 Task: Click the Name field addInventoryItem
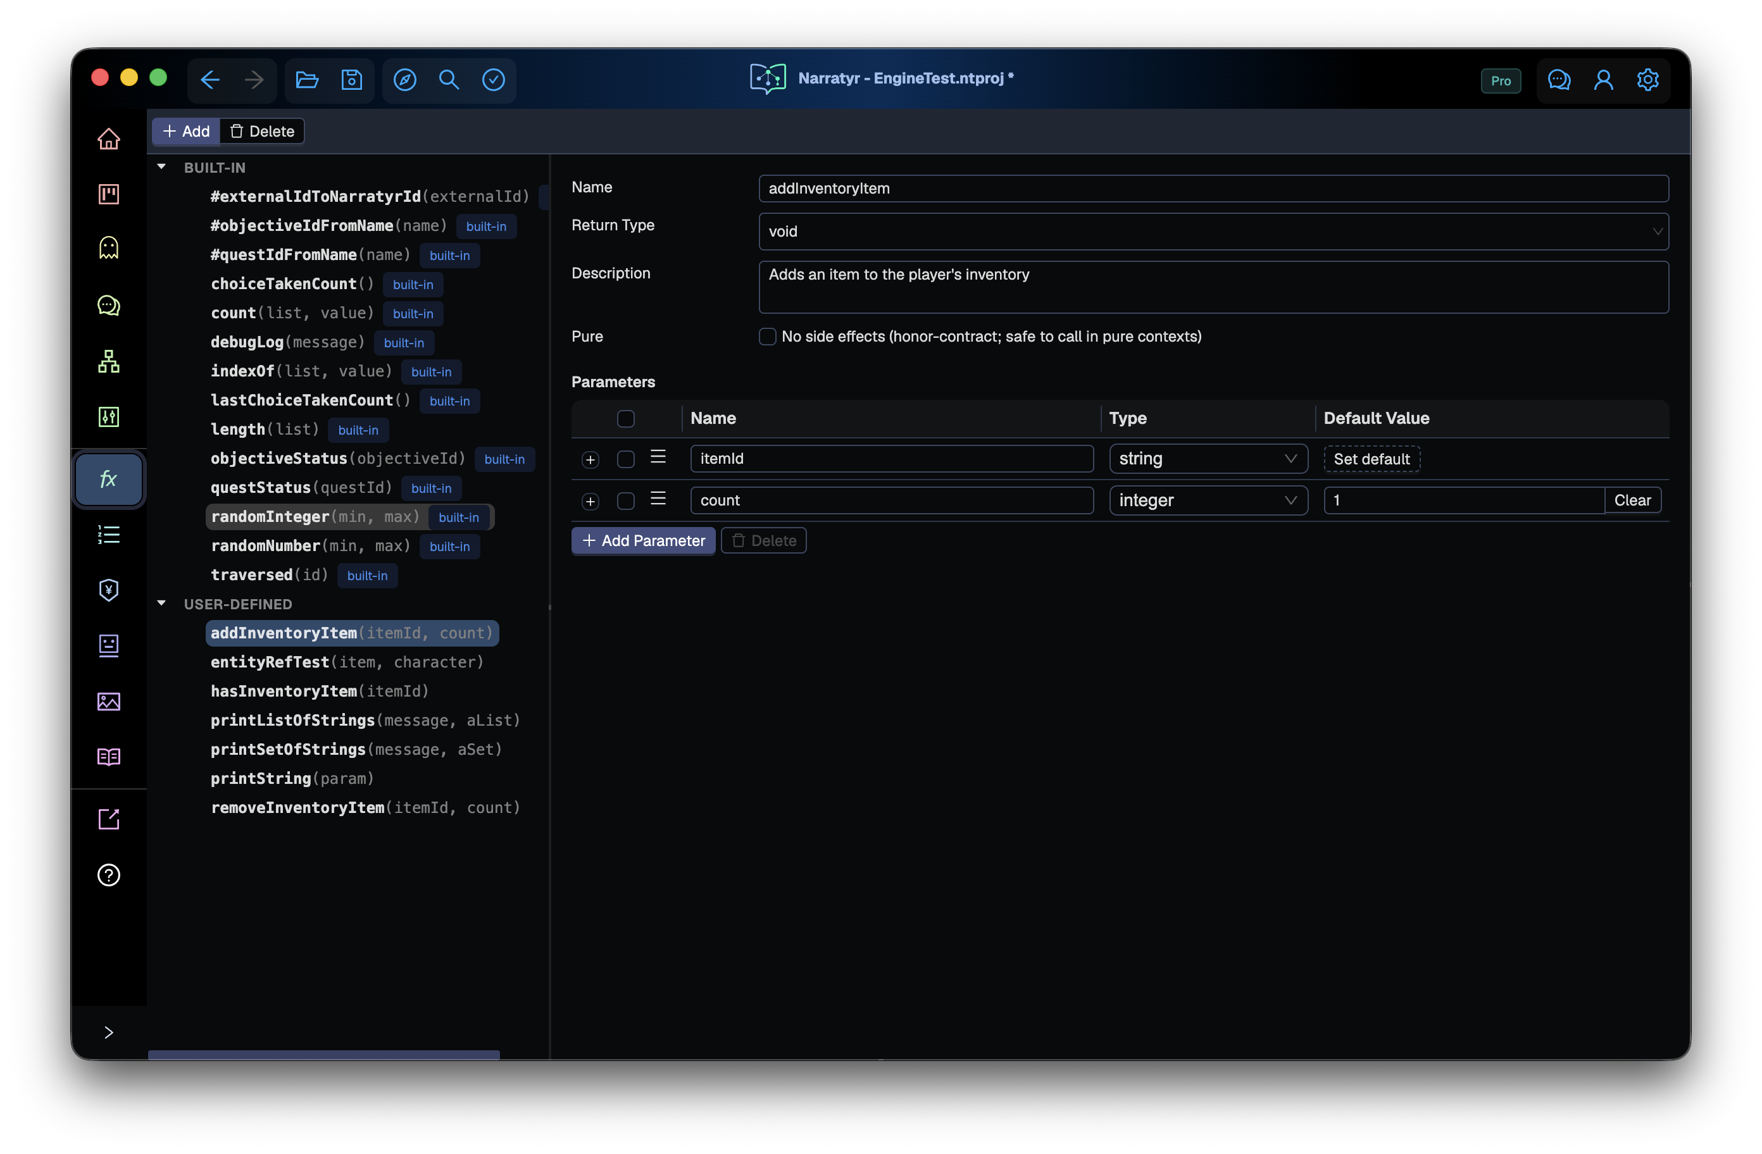coord(1213,189)
